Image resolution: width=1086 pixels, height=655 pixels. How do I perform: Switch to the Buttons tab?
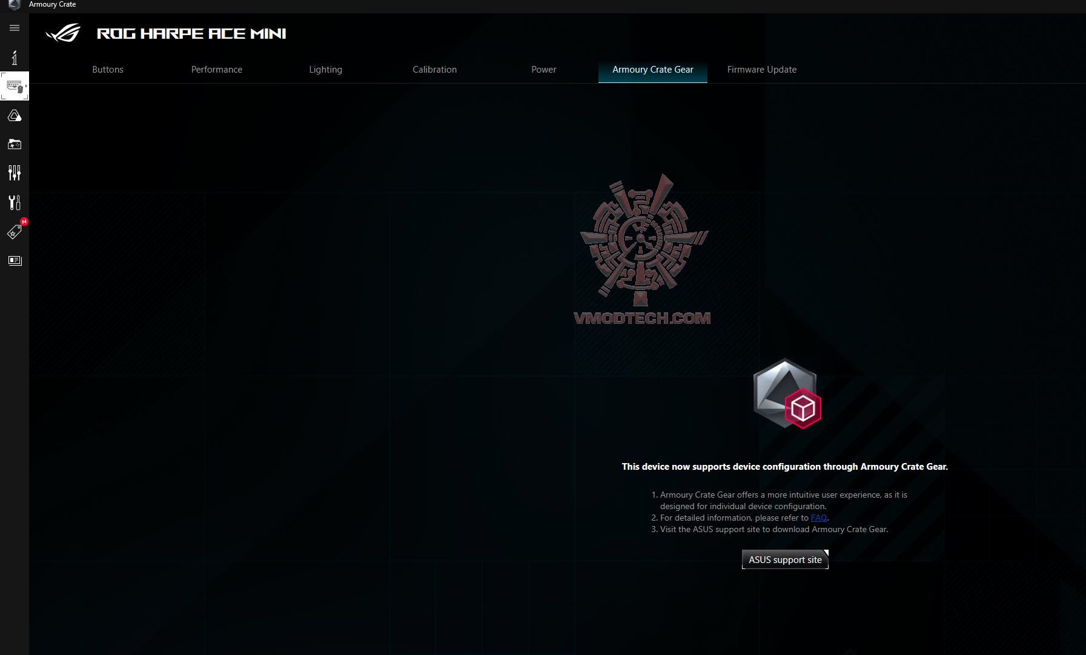pos(108,70)
